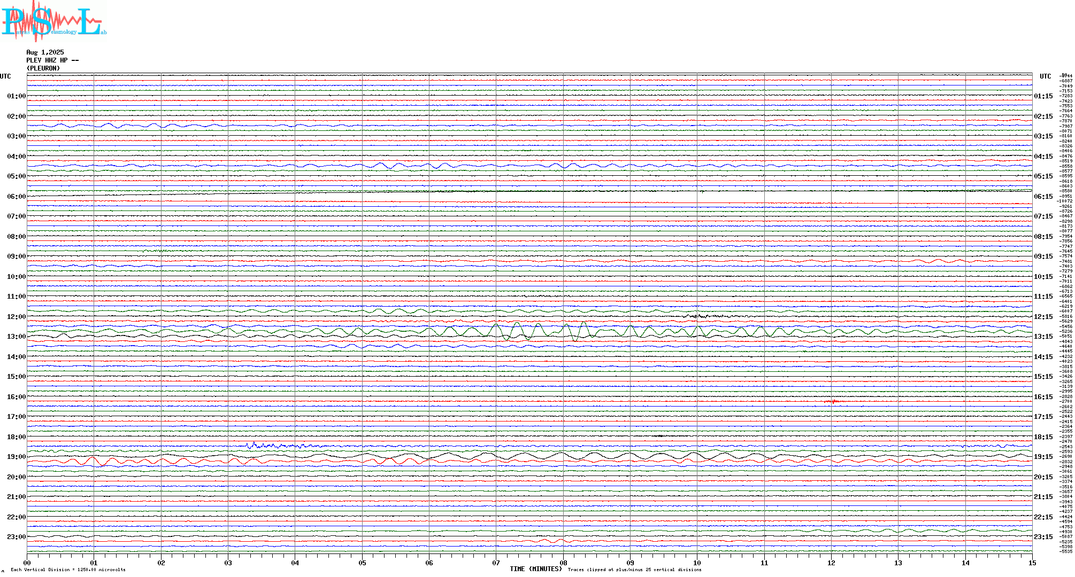Click the '21:00' hour label
This screenshot has height=577, width=1075.
tap(16, 497)
